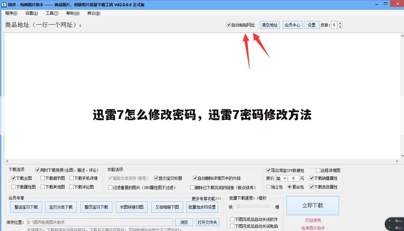Open the 程序(F) menu

[x=11, y=13]
